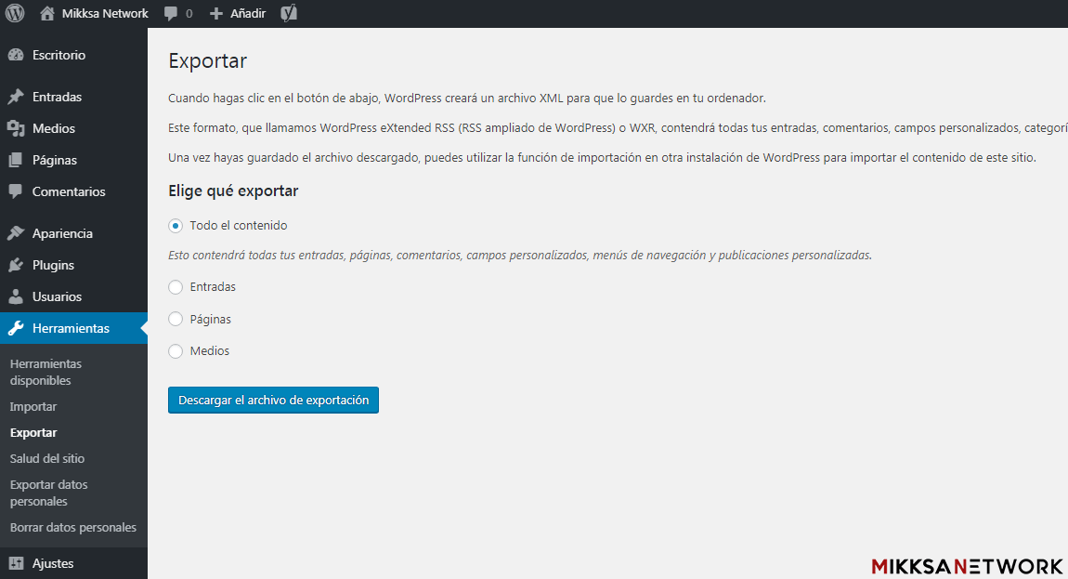Choose the Páginas export radio option
1068x579 pixels.
click(176, 319)
